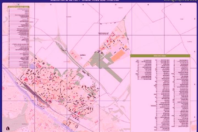Click the grid column label above legend panel
Image resolution: width=198 pixels, height=132 pixels.
point(18,5)
